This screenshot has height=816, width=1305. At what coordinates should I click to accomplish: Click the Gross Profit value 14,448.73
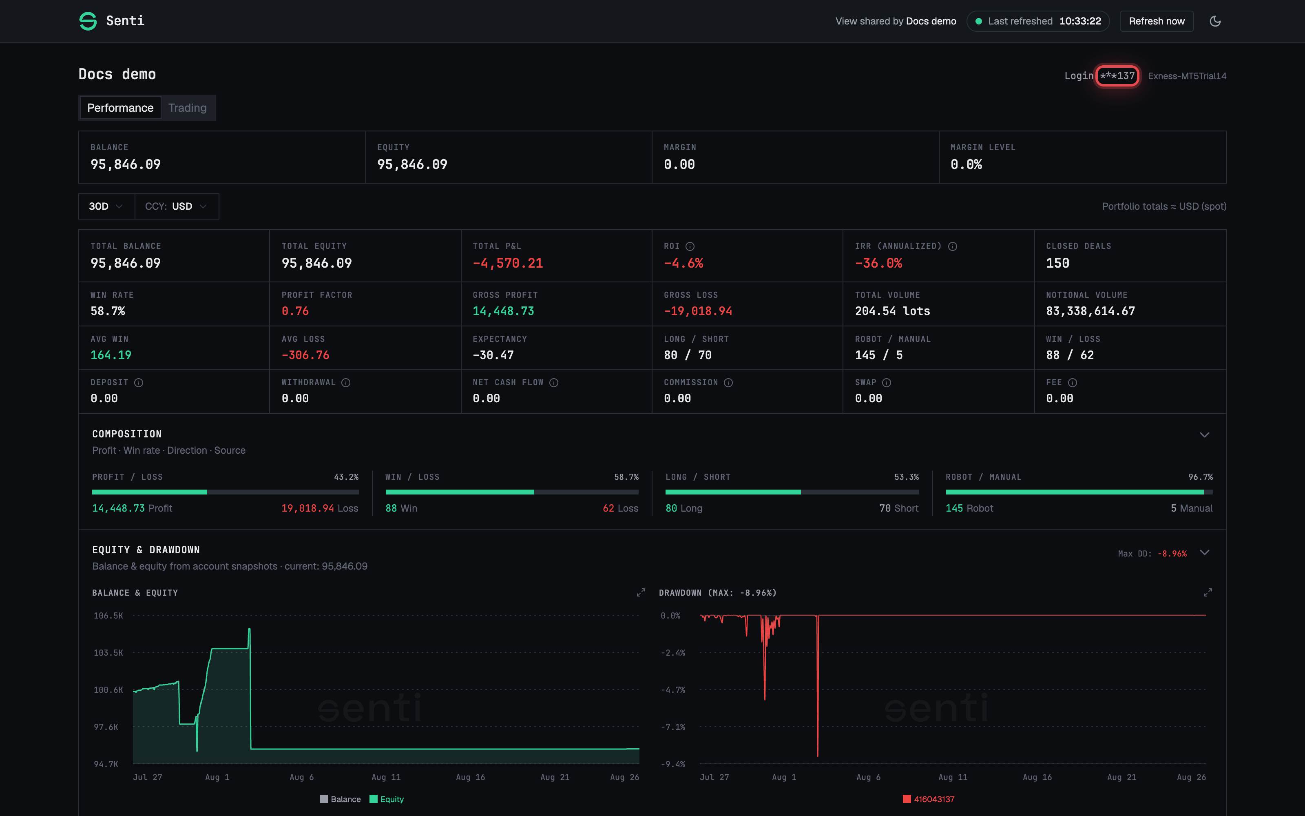503,311
